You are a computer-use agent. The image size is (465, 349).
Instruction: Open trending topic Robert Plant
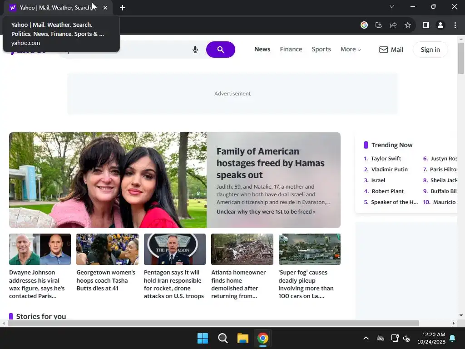[x=388, y=191]
